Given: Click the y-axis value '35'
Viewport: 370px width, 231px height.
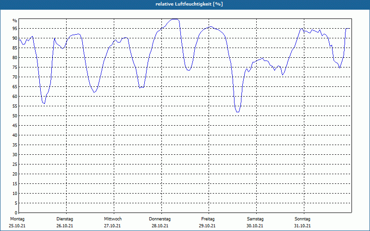Looking at the screenshot, I should 15,145.
